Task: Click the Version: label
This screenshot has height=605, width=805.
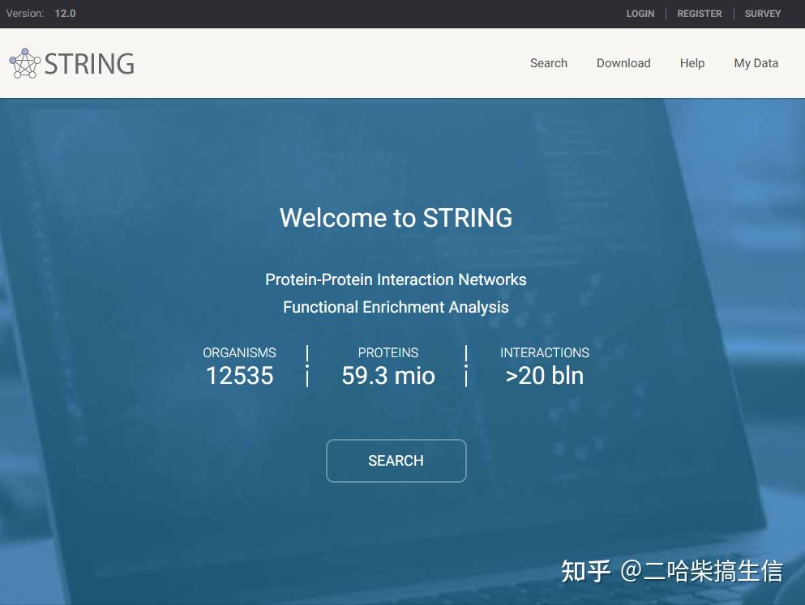Action: (25, 14)
